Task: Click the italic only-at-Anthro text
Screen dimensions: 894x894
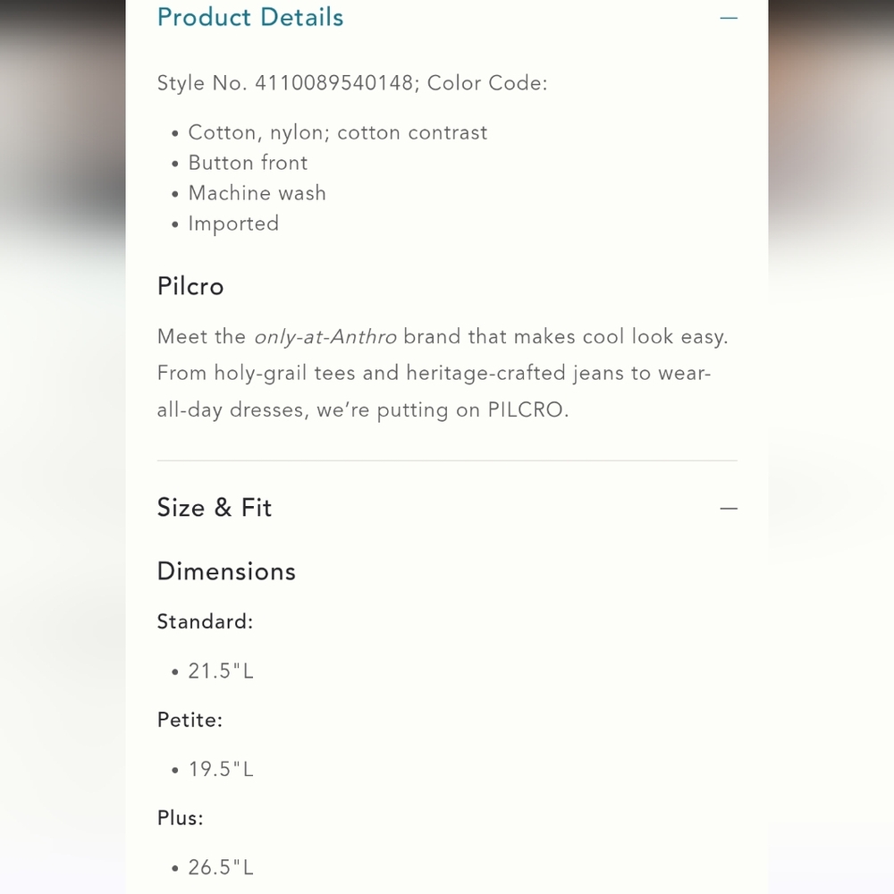Action: point(325,337)
